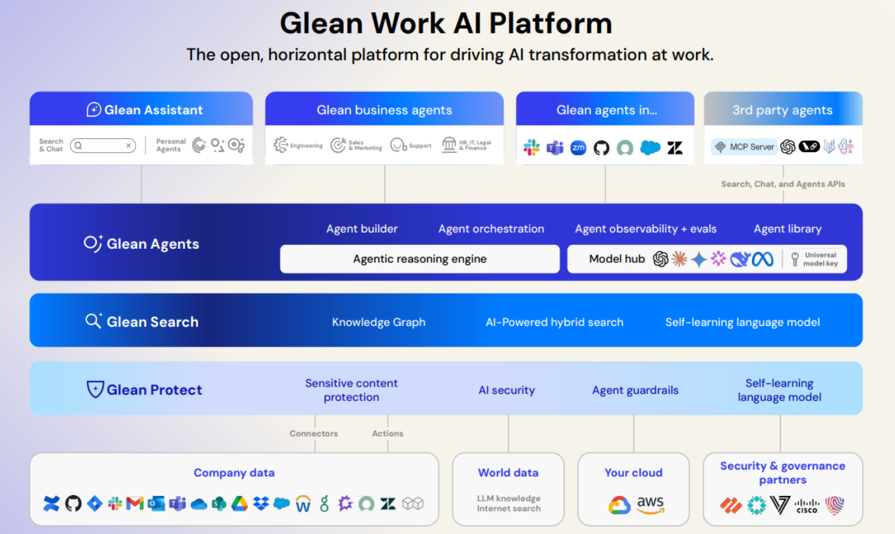Open the Google Drive icon in Company data
The width and height of the screenshot is (895, 534).
(x=239, y=504)
